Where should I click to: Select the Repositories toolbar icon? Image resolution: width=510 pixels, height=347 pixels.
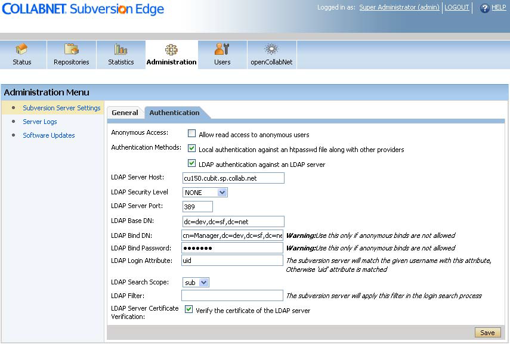coord(71,54)
